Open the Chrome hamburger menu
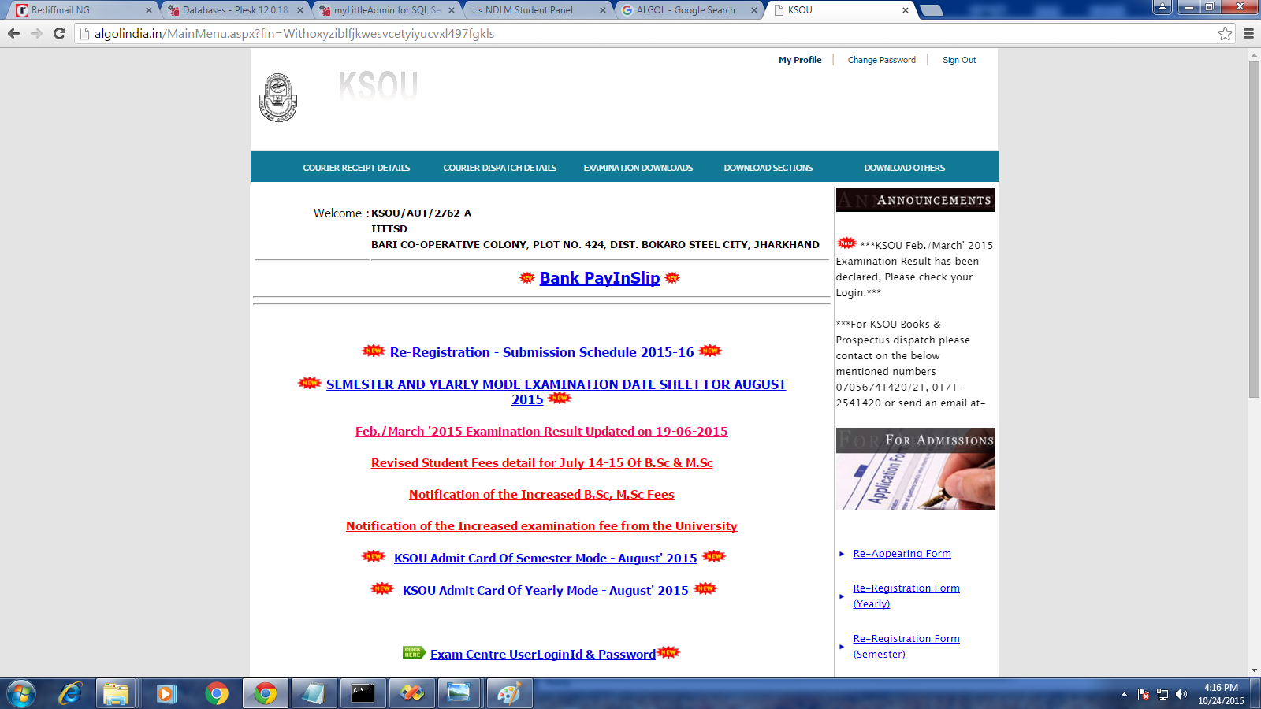Viewport: 1261px width, 709px height. pyautogui.click(x=1248, y=33)
